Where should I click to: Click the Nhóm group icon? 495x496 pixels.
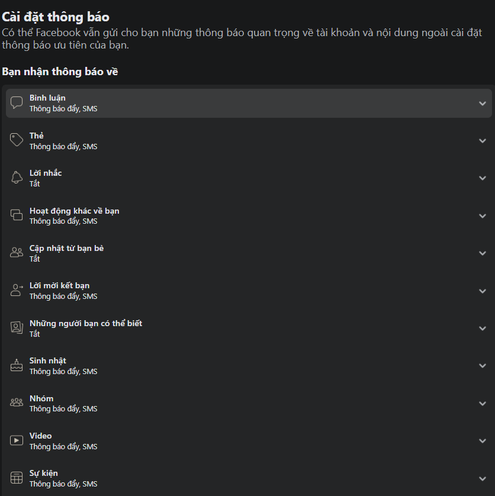point(17,402)
